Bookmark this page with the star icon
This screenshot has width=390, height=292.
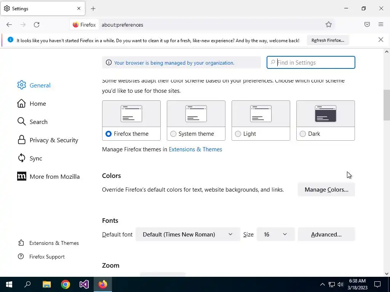coord(329,25)
